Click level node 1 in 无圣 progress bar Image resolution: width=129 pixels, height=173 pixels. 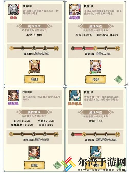click(x=12, y=49)
